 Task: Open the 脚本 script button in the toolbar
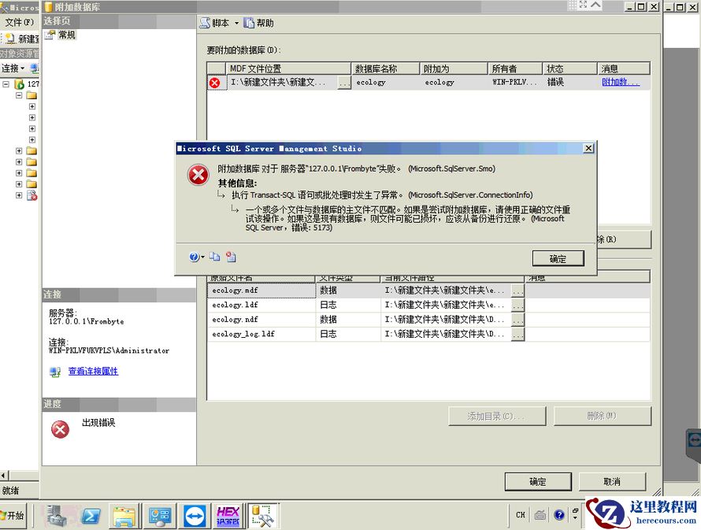point(214,23)
